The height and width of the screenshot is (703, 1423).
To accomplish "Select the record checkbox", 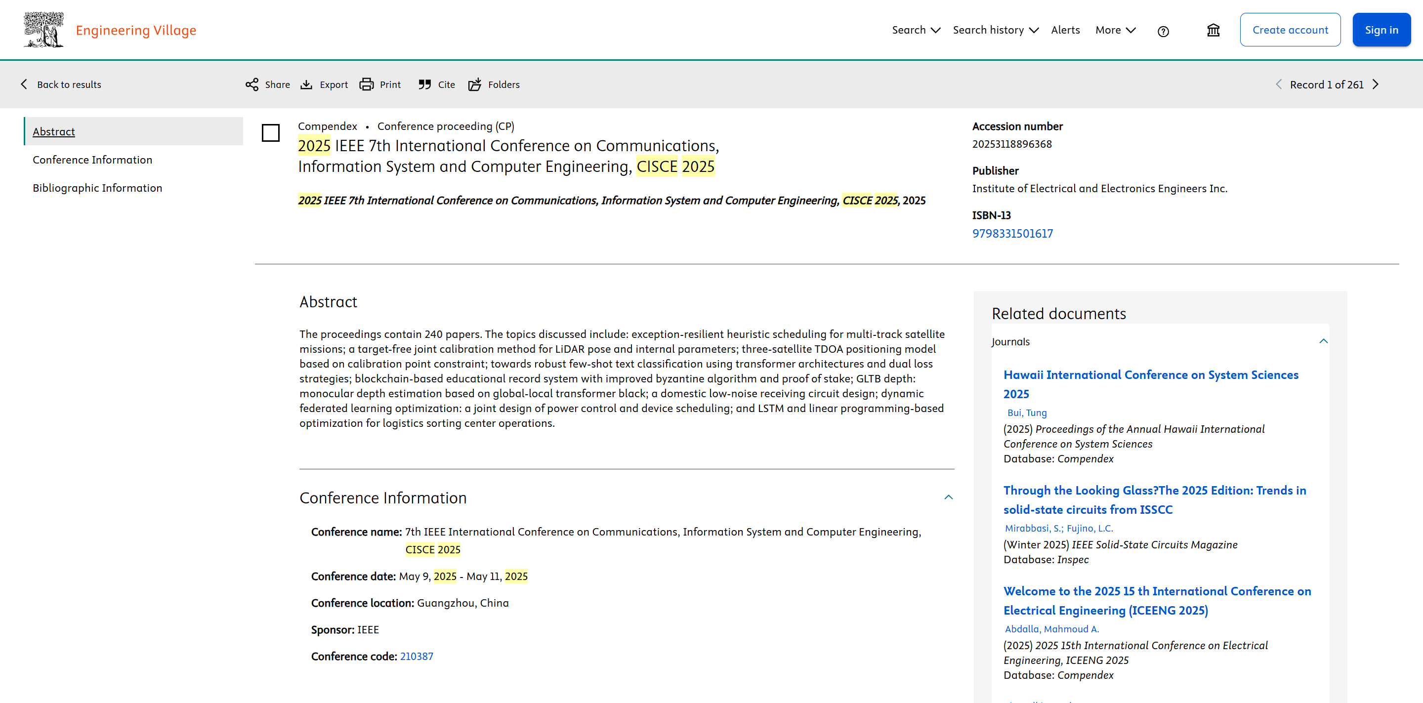I will click(x=271, y=133).
